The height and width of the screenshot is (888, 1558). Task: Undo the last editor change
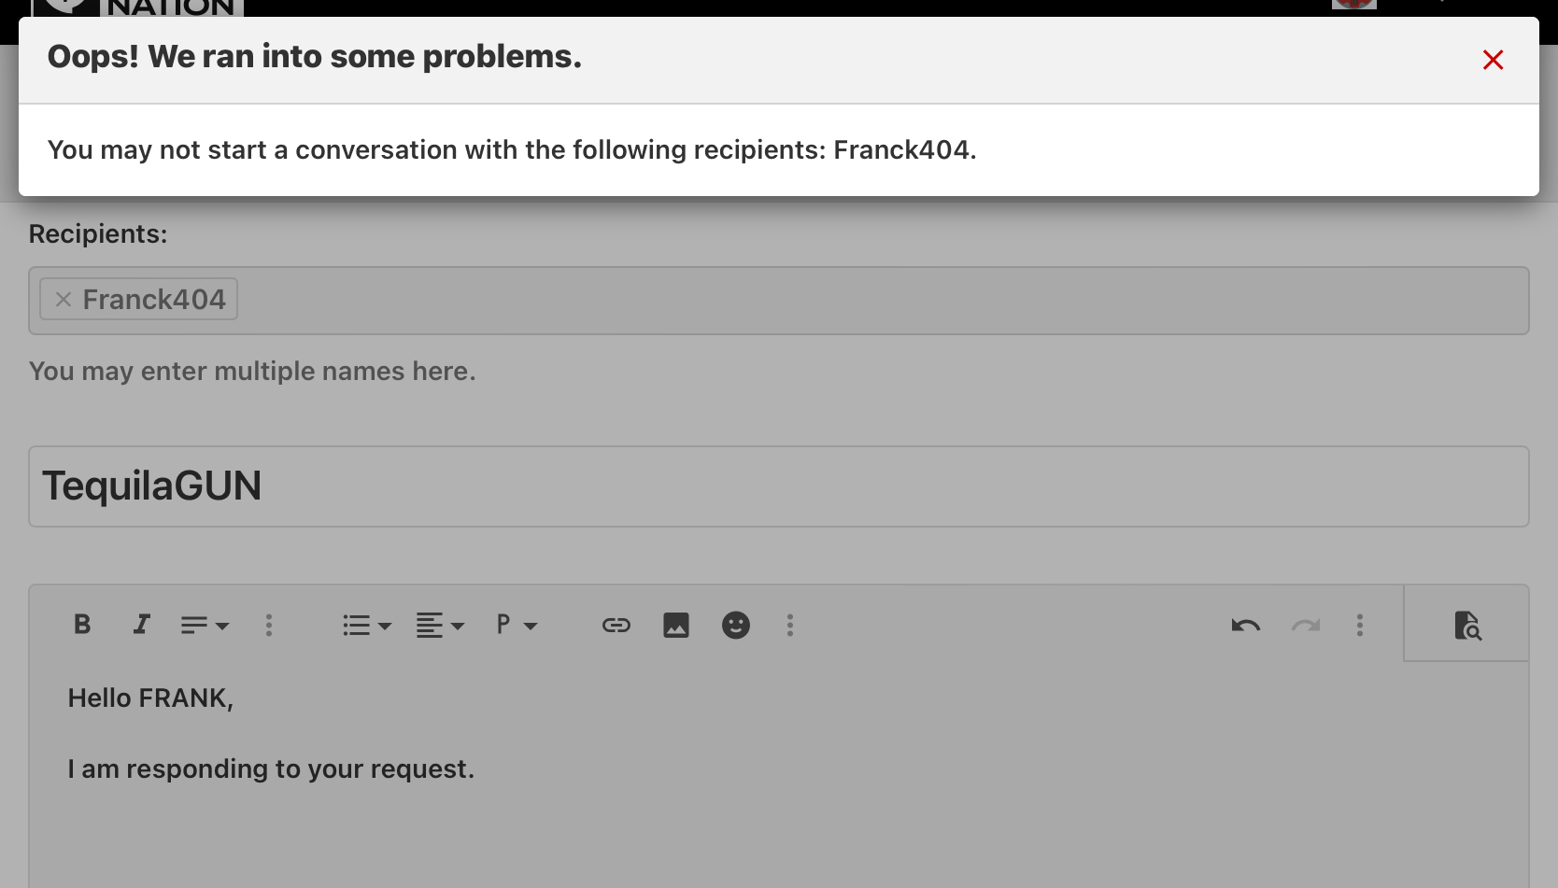coord(1246,625)
